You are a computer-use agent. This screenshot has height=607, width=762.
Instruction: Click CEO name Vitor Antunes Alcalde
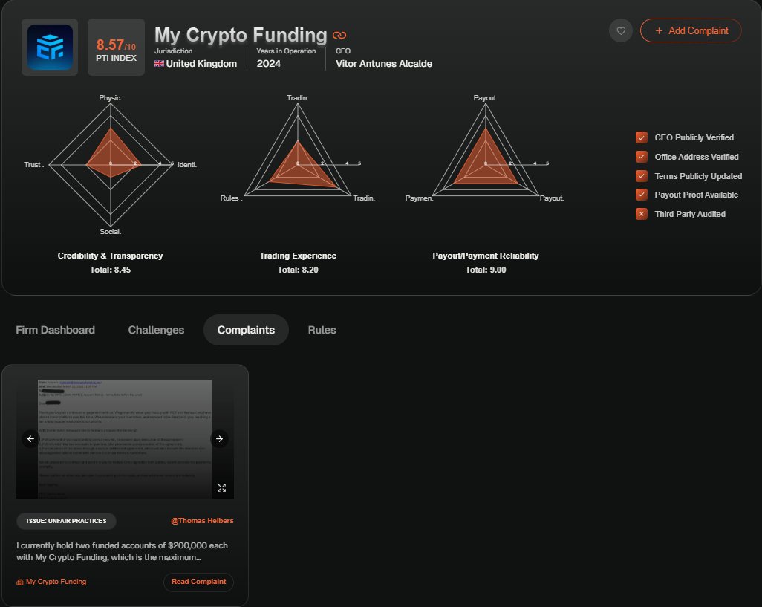pos(384,64)
